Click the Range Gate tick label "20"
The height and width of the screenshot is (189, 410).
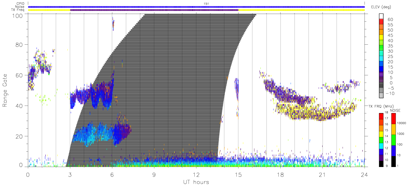tap(20, 136)
